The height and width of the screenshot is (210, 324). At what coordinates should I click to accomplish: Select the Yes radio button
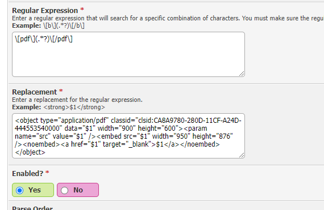pos(20,190)
